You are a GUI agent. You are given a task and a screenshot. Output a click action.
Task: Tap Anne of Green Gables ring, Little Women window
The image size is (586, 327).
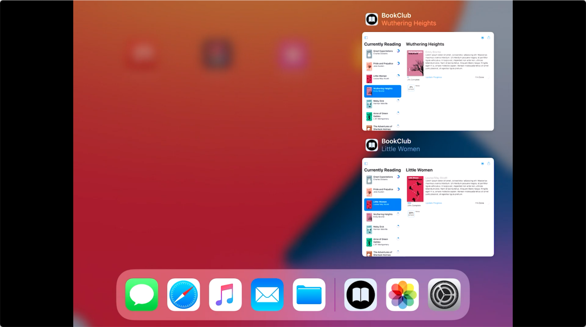point(398,239)
